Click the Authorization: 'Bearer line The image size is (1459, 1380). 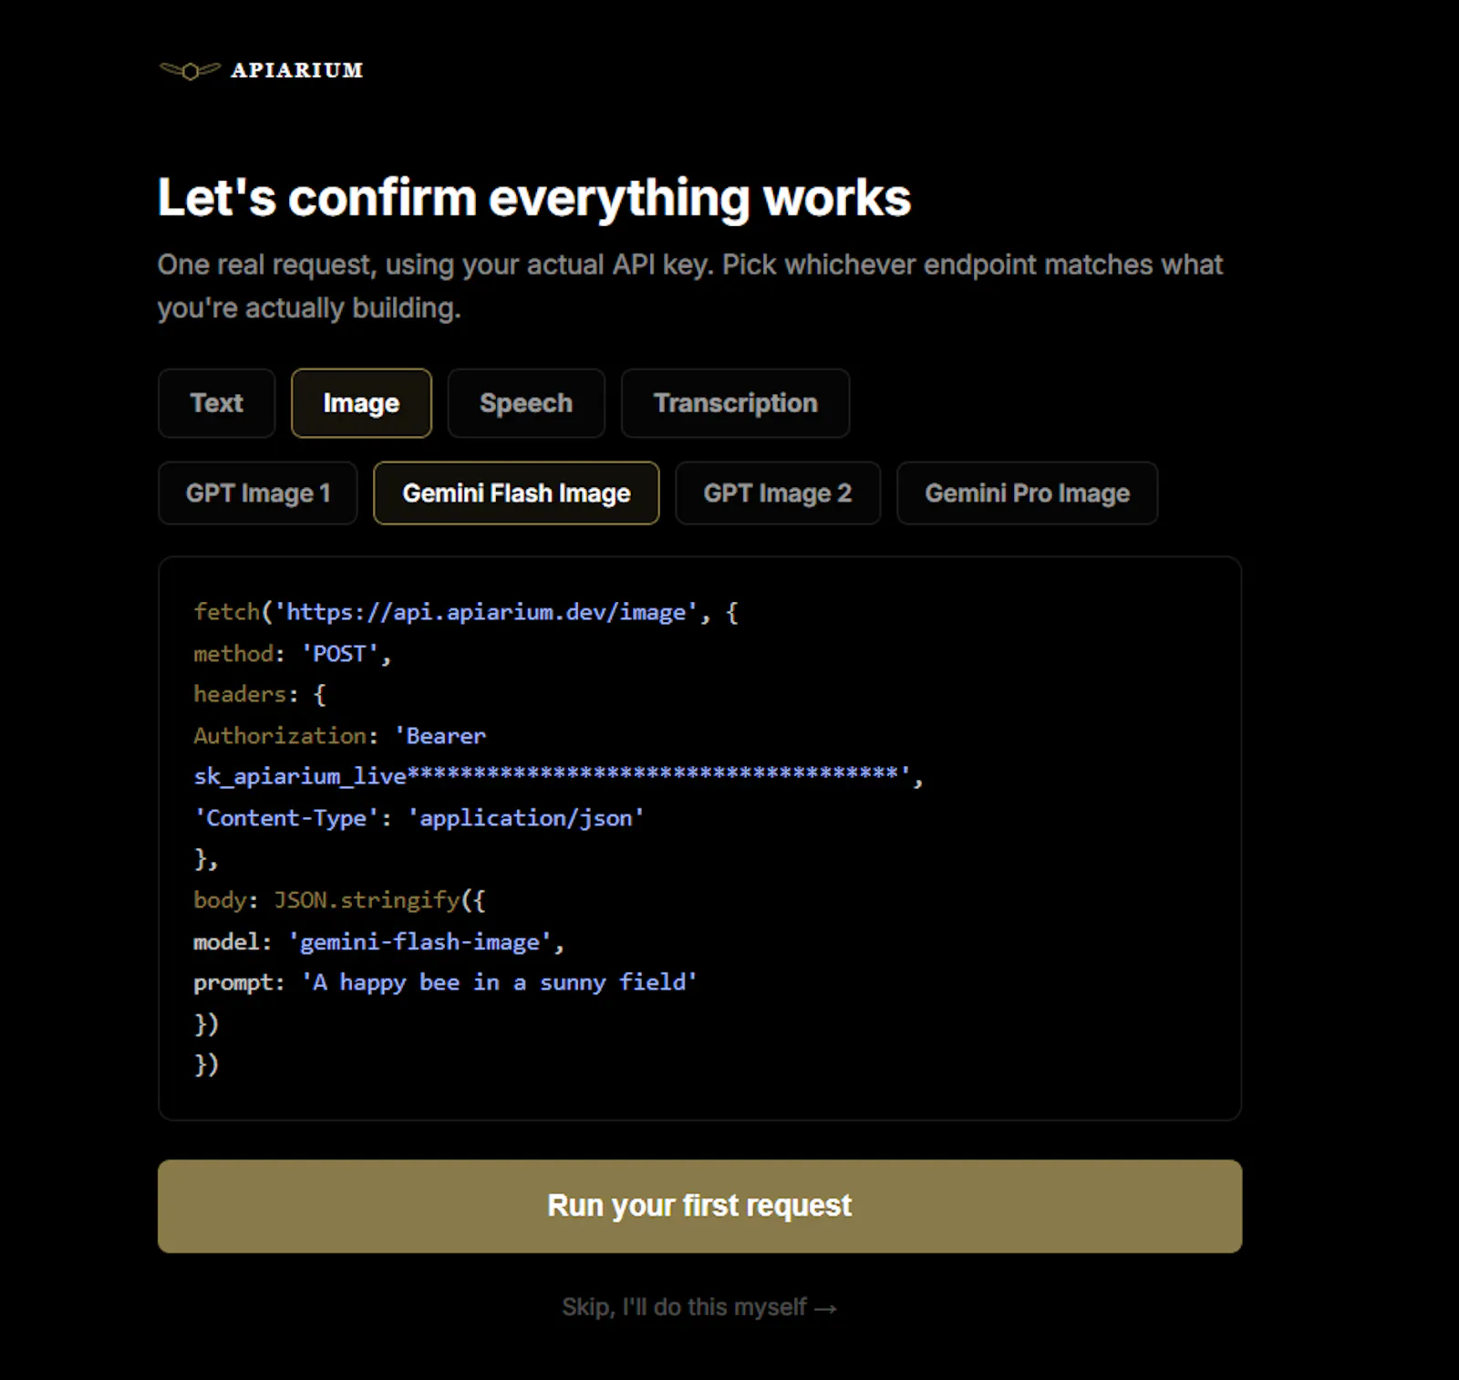340,736
